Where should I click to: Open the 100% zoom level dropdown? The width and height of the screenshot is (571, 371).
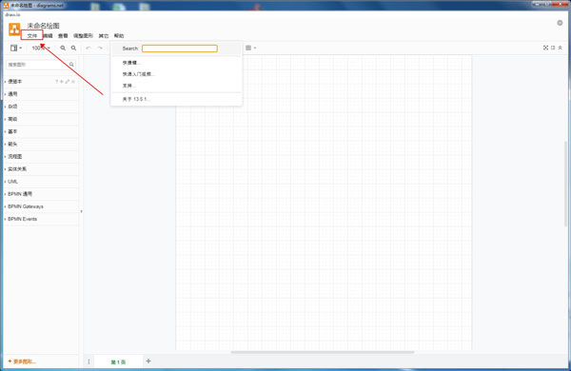tap(41, 48)
